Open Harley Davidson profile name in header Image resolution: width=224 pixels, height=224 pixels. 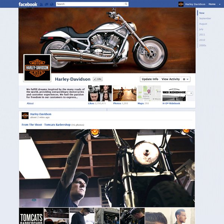(x=195, y=4)
